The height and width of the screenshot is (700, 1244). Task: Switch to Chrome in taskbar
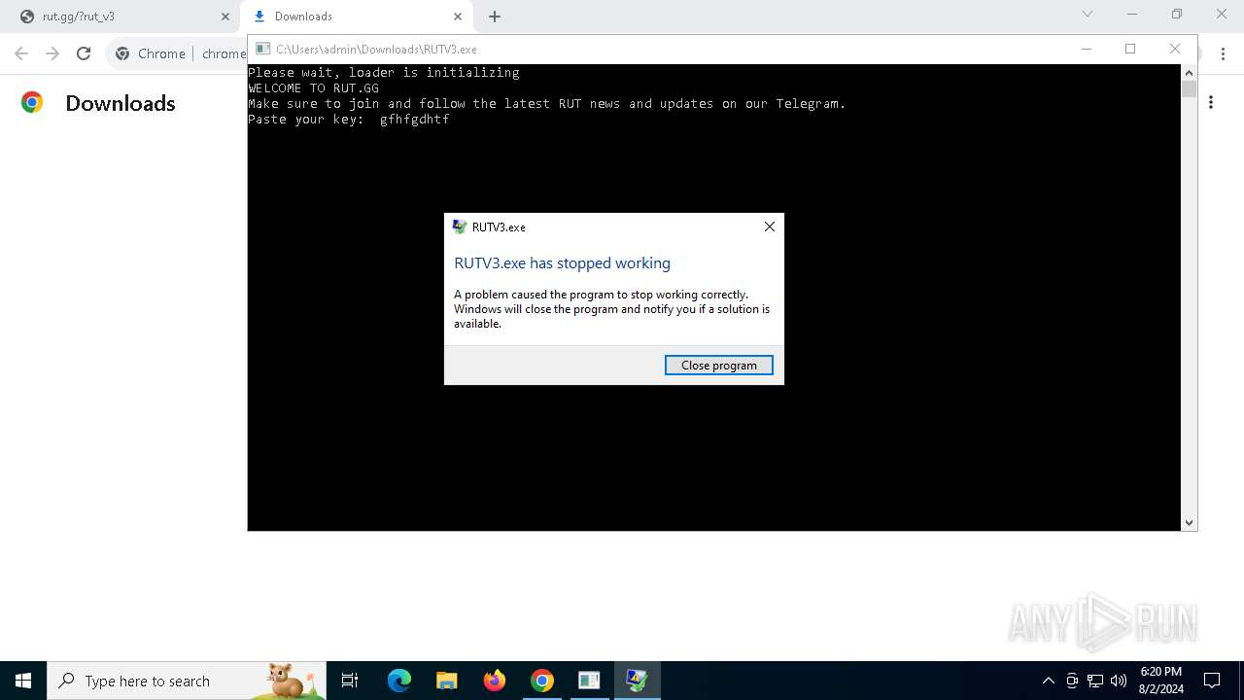tap(542, 681)
